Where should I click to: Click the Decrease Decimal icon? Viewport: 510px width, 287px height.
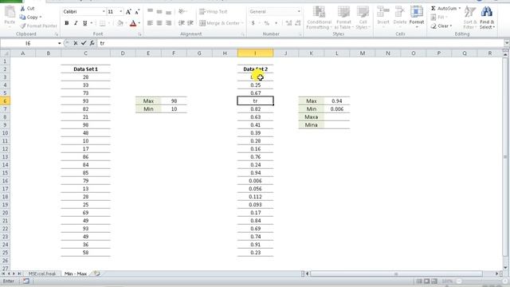pyautogui.click(x=297, y=23)
